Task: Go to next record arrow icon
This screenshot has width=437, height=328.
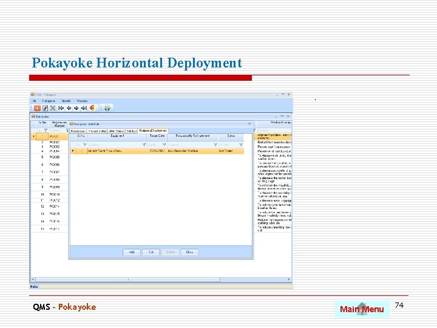Action: click(x=76, y=108)
